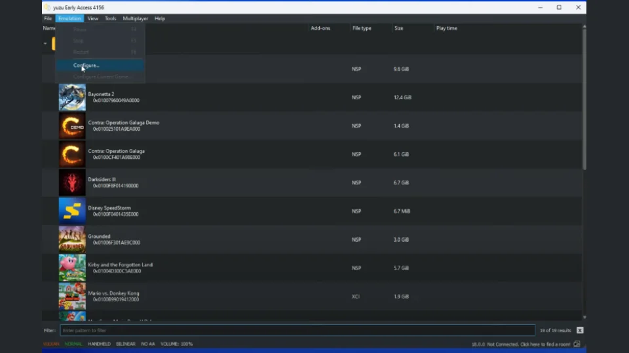Click the game list vertical scrollbar thumb
This screenshot has width=629, height=353.
584,99
